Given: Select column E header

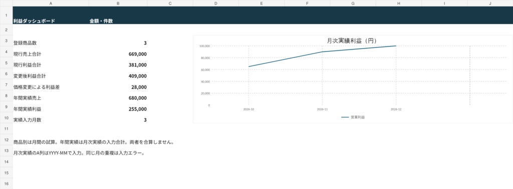Looking at the screenshot, I should [x=262, y=3].
